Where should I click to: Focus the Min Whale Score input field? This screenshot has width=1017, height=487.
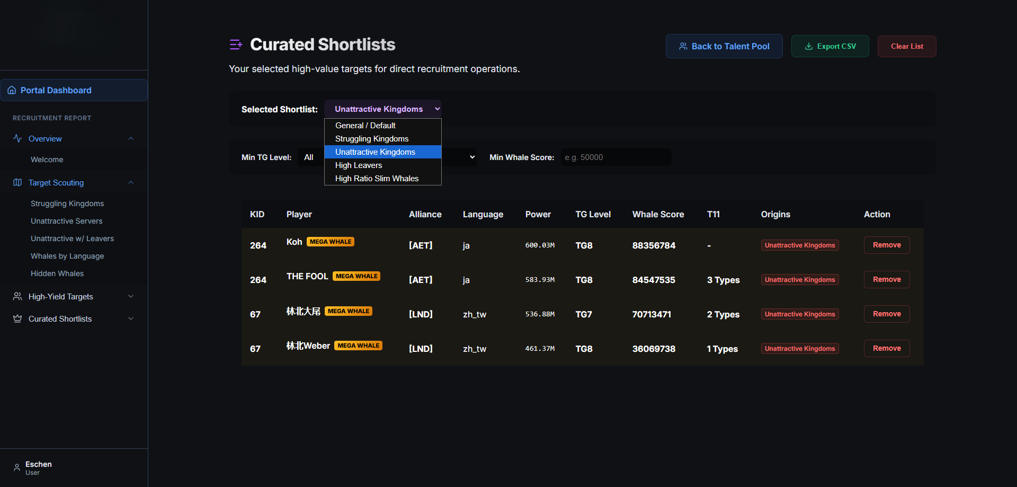tap(616, 157)
